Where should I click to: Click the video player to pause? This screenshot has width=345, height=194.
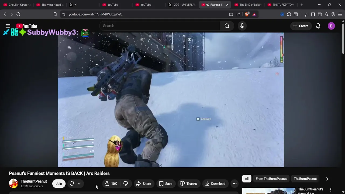171,100
